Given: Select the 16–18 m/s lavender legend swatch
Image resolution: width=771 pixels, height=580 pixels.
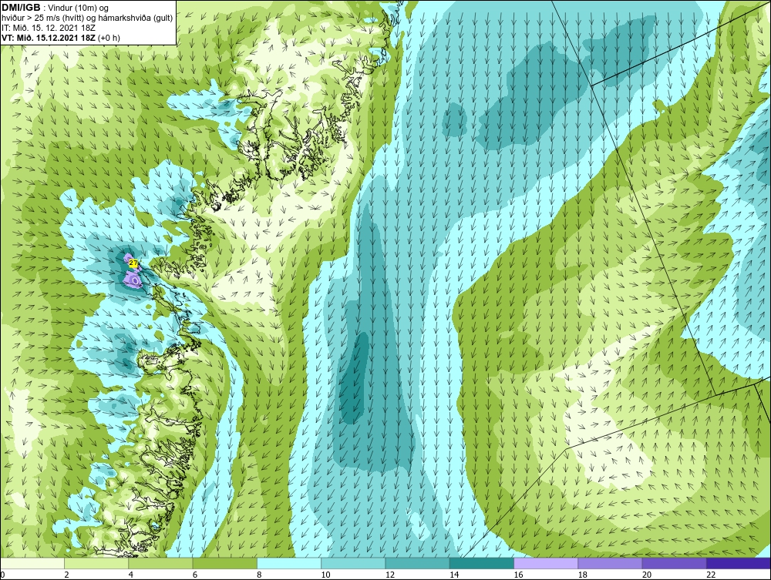Looking at the screenshot, I should click(546, 563).
